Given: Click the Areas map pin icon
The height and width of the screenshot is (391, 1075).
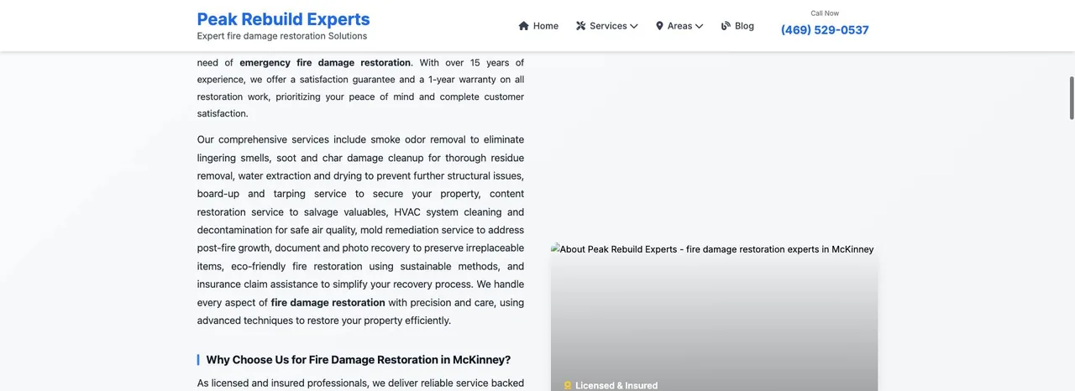Looking at the screenshot, I should point(659,26).
